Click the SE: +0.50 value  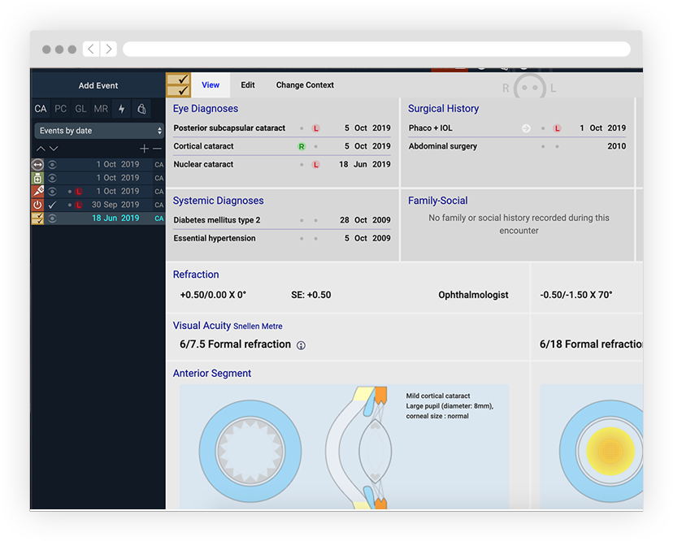click(310, 295)
